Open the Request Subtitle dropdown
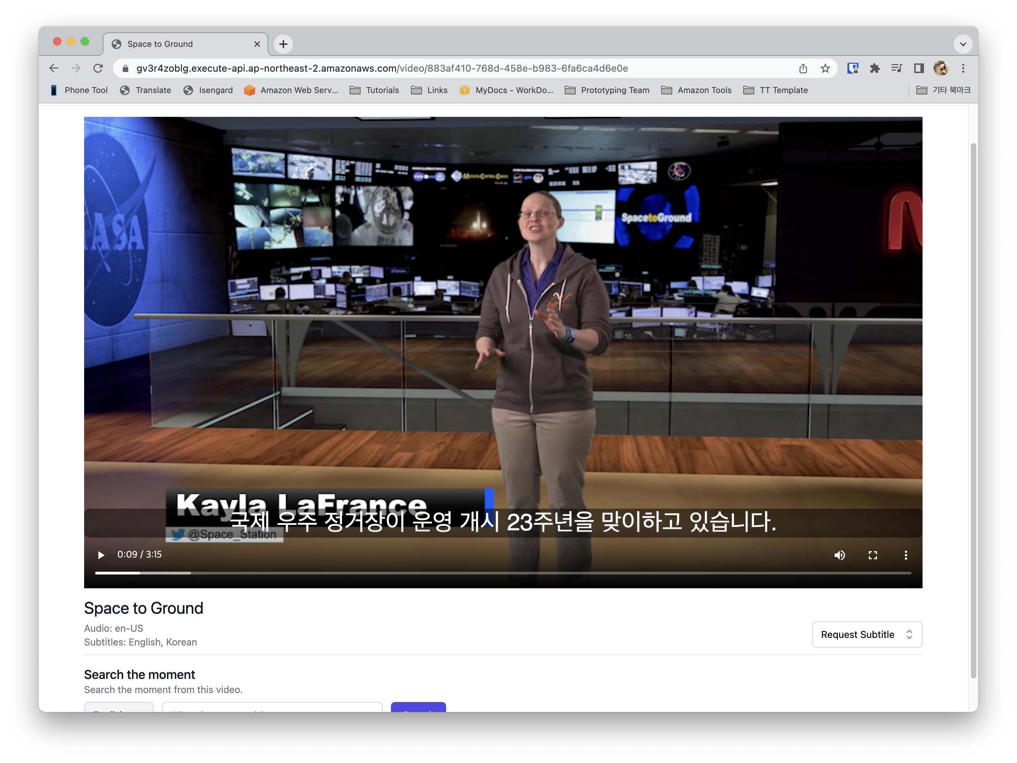1017x763 pixels. tap(866, 634)
